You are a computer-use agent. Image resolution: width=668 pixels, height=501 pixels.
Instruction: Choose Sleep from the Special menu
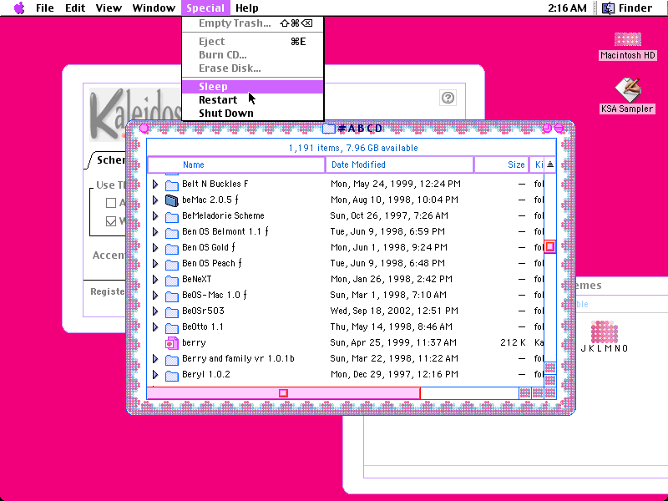click(253, 87)
